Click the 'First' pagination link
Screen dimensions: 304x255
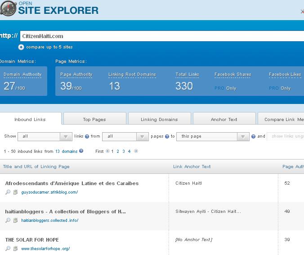point(99,151)
